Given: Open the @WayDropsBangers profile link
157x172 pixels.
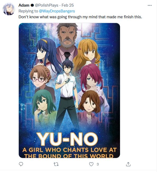Looking at the screenshot, I should point(57,11).
